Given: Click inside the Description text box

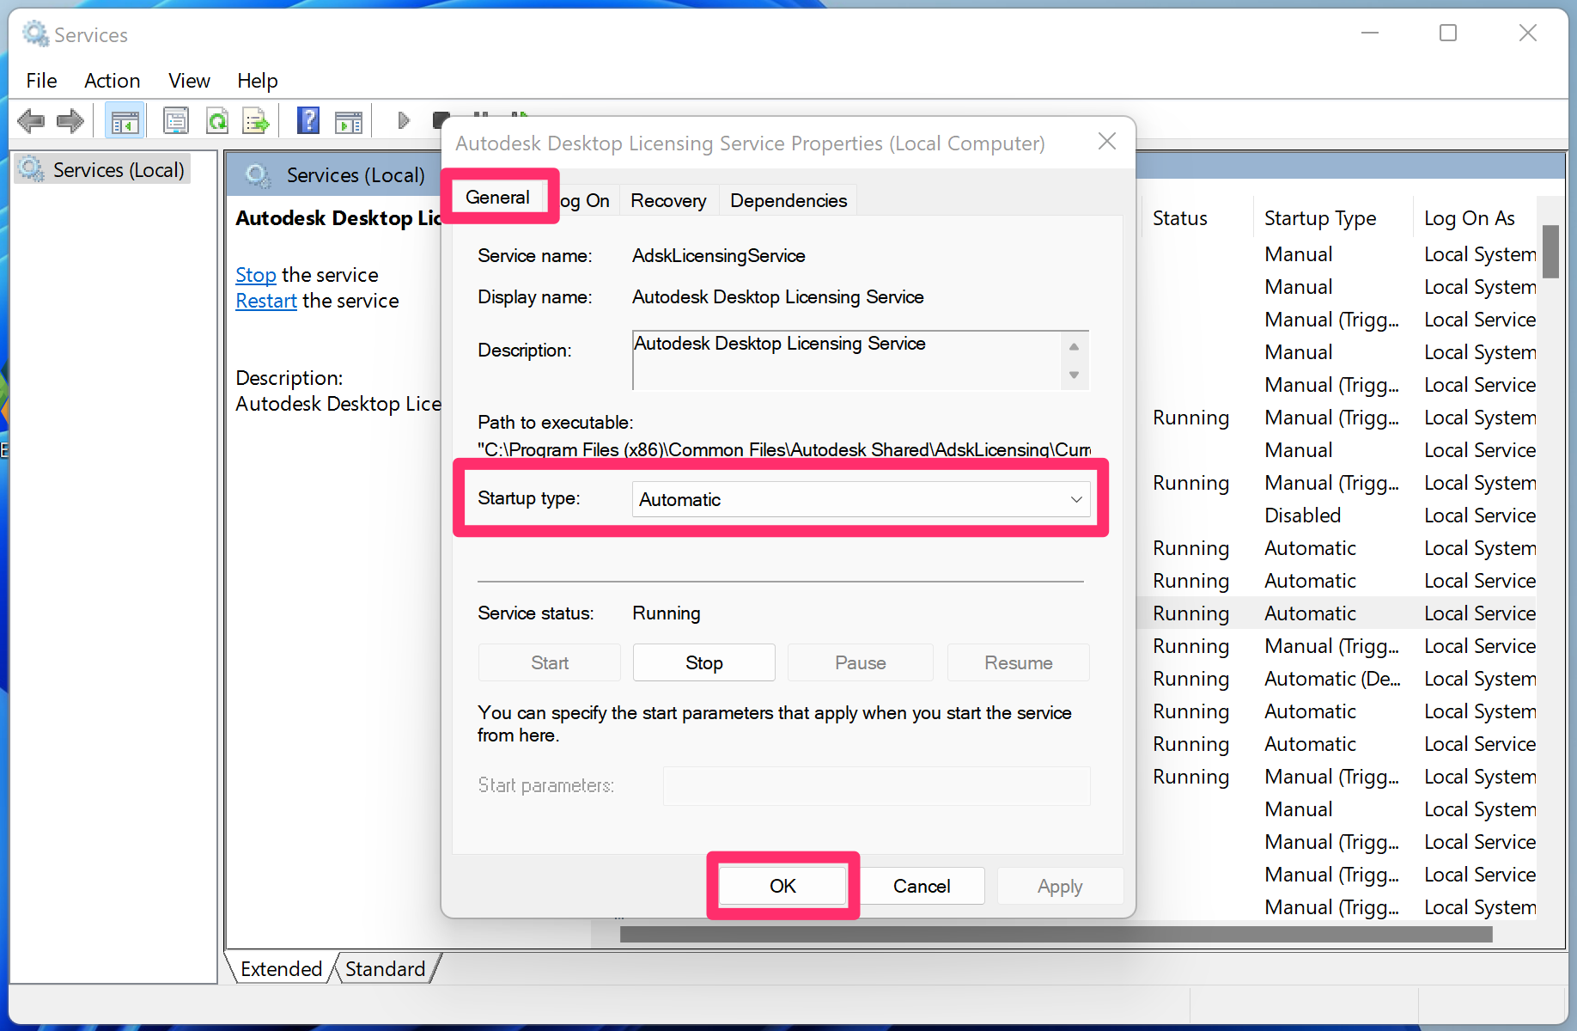Looking at the screenshot, I should pyautogui.click(x=846, y=360).
